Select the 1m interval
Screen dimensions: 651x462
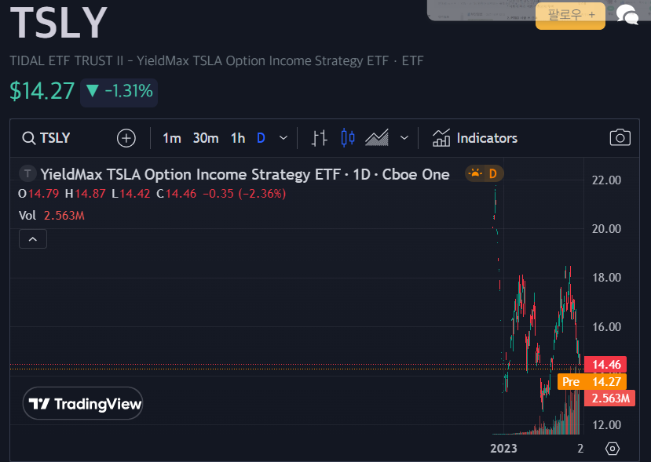point(171,137)
